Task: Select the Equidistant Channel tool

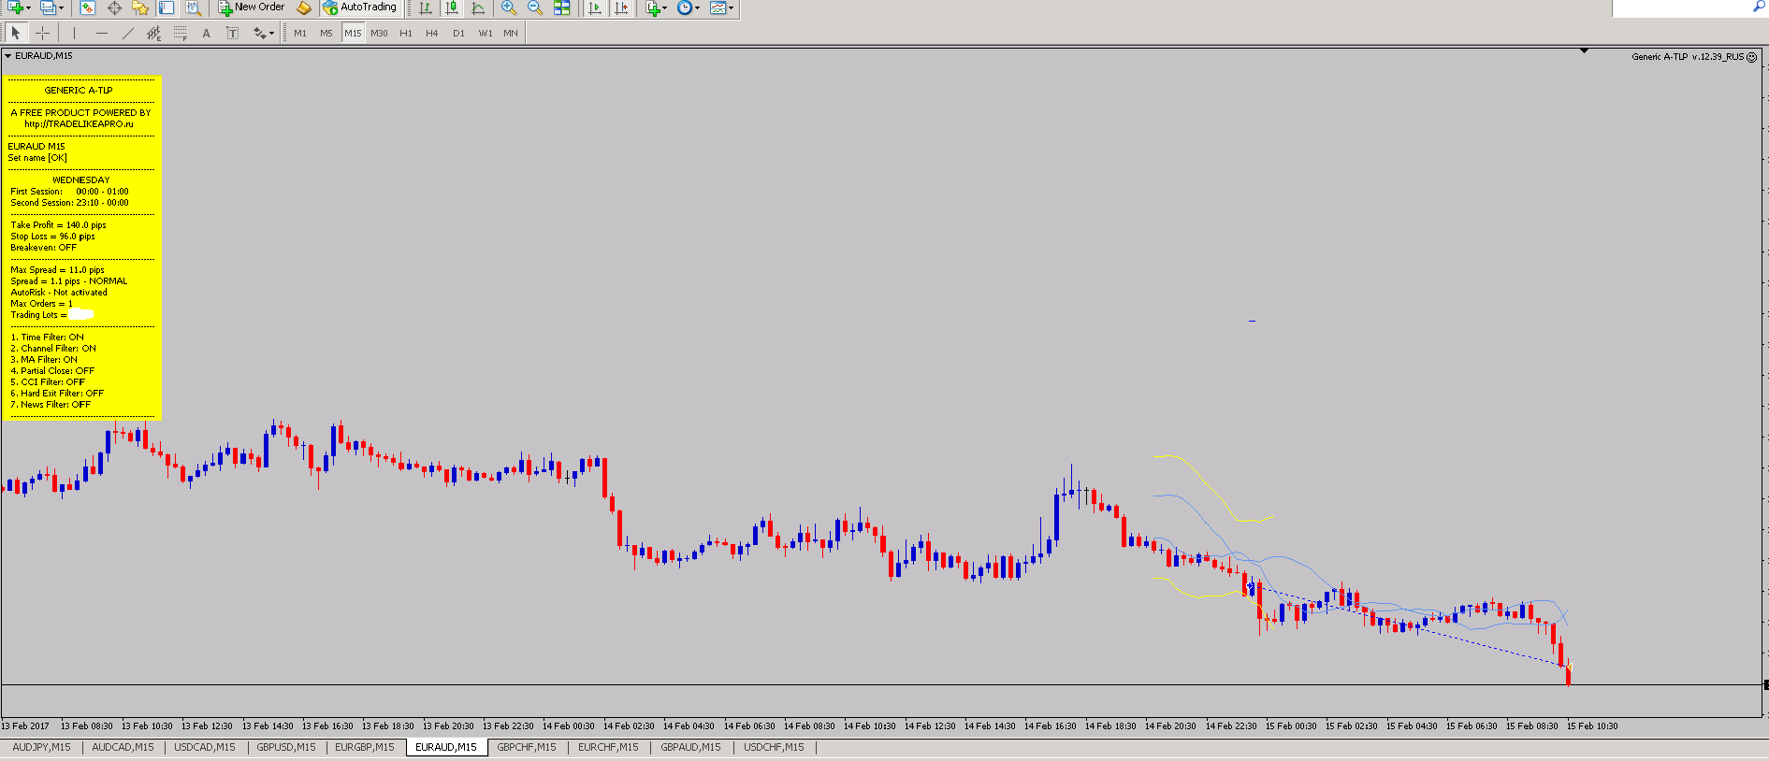Action: click(154, 33)
